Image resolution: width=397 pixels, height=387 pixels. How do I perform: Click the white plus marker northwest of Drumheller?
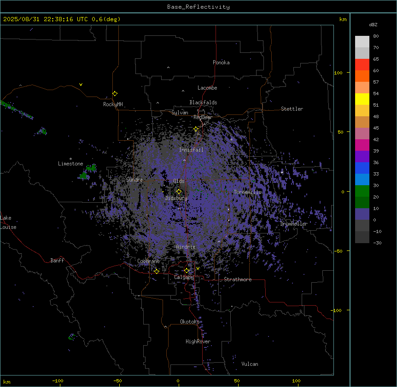click(282, 172)
